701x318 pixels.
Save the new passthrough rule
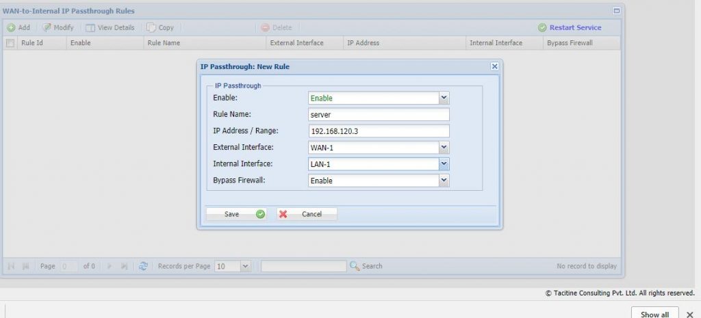pyautogui.click(x=237, y=214)
